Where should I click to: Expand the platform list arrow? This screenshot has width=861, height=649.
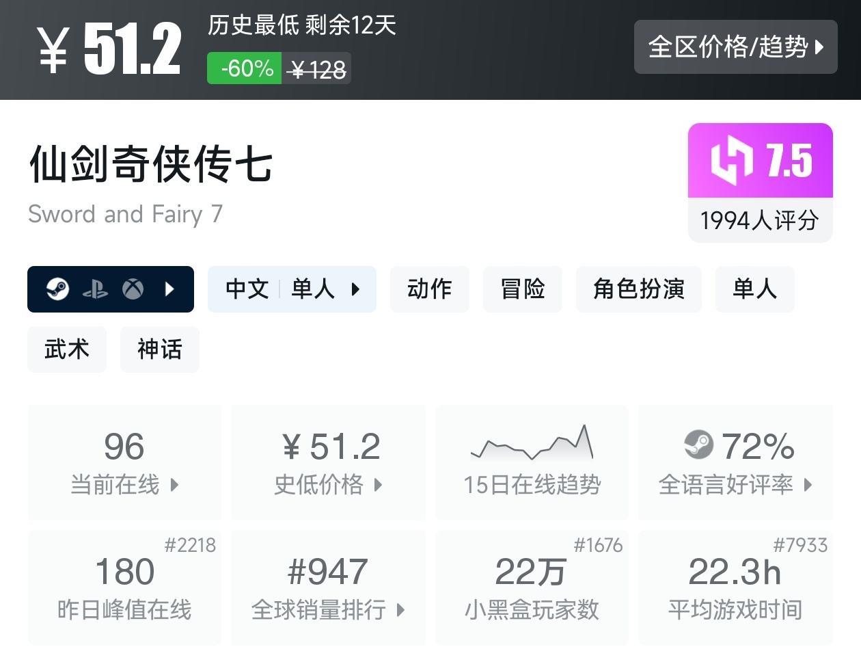pos(170,289)
